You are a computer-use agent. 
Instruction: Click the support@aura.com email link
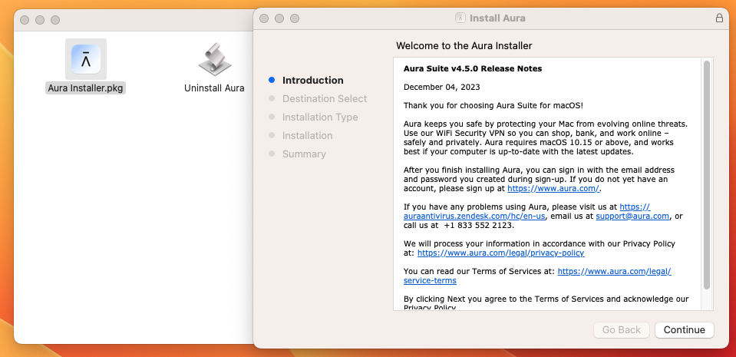[632, 216]
